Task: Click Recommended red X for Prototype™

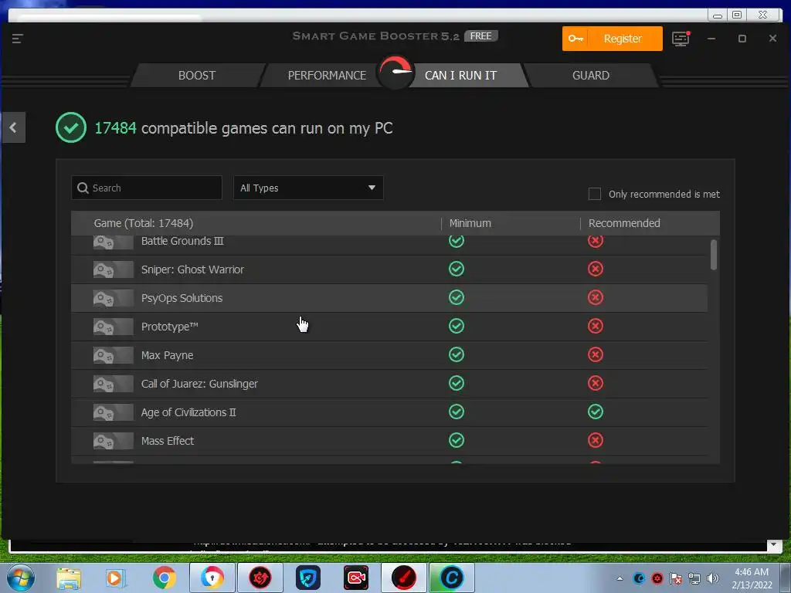Action: coord(596,327)
